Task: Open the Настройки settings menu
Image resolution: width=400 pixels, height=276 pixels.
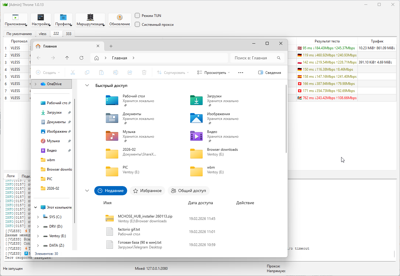Action: pos(41,20)
